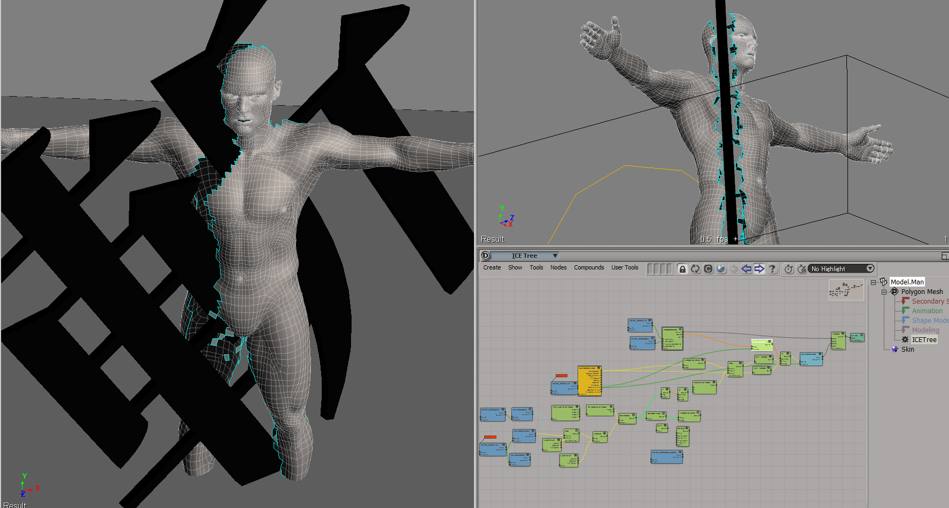
Task: Open the Compounds menu
Action: pos(589,268)
